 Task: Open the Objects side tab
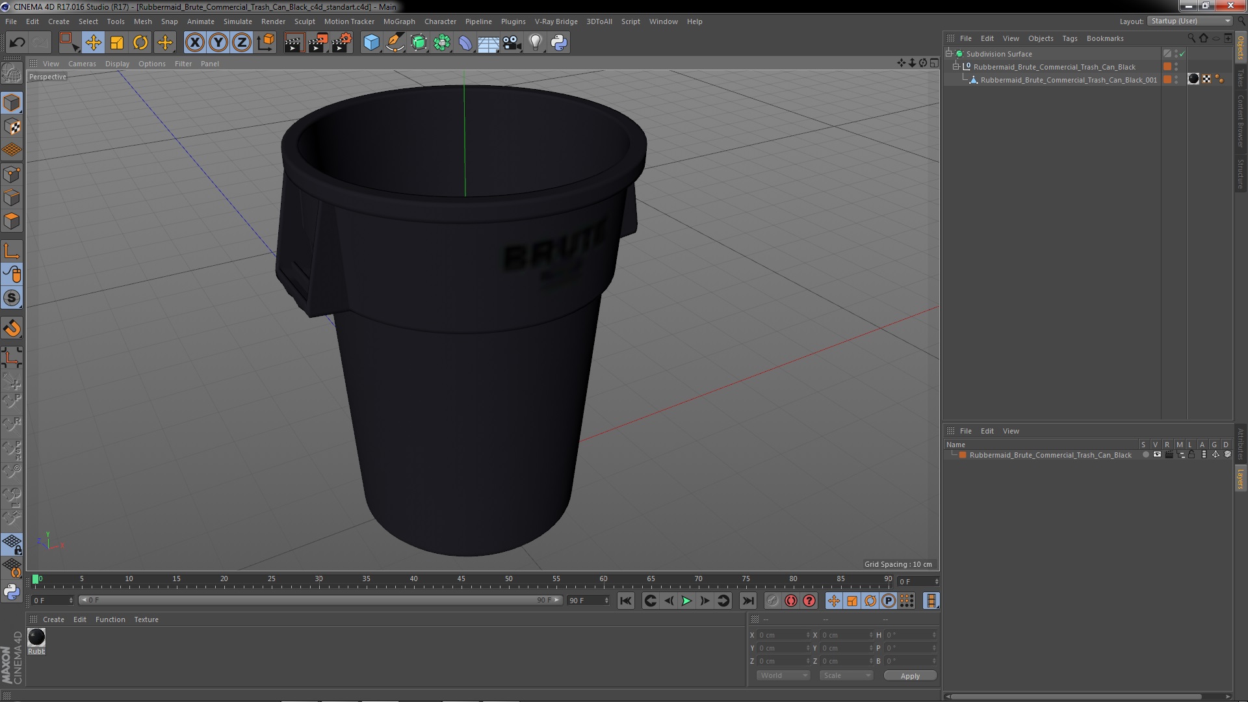[x=1241, y=47]
